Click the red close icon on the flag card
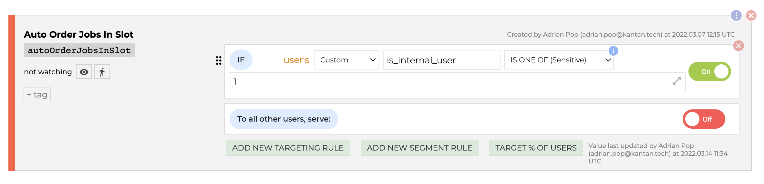 (x=751, y=15)
